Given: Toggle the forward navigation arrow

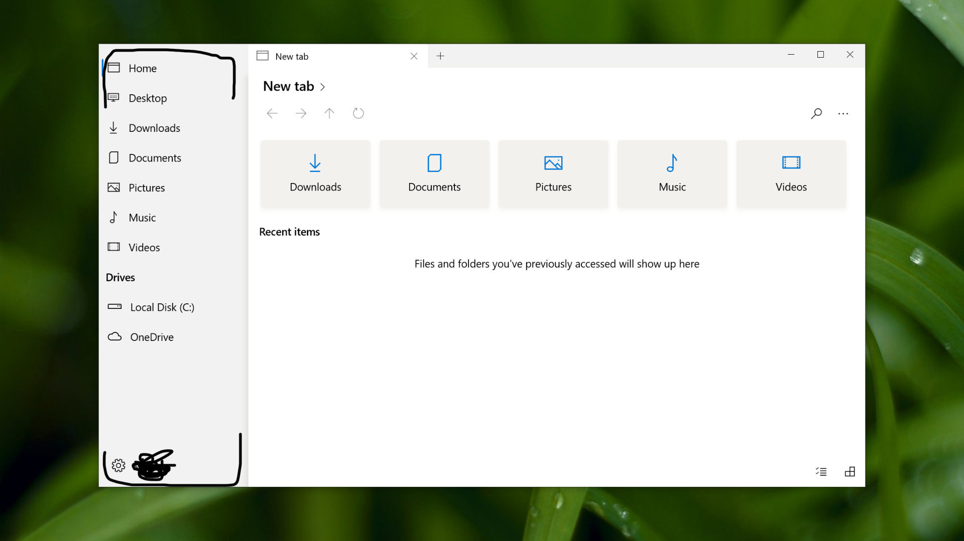Looking at the screenshot, I should point(301,113).
